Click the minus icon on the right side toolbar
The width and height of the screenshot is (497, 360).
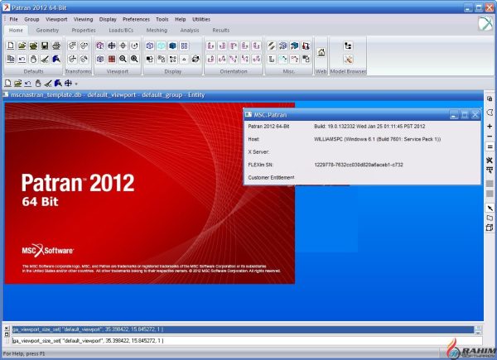pyautogui.click(x=490, y=137)
